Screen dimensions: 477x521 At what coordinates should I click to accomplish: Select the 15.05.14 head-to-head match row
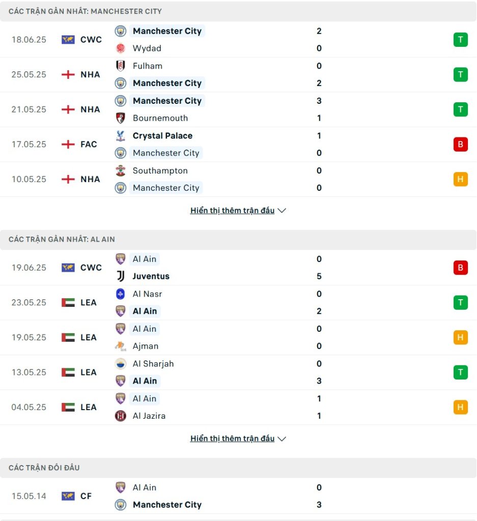tap(238, 496)
